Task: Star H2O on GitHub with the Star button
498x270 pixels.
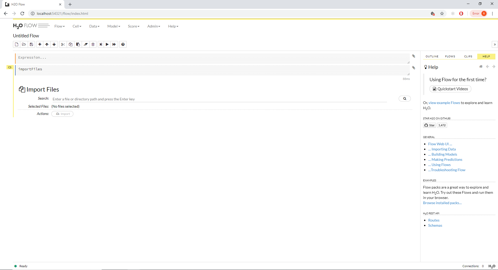Action: [x=430, y=125]
